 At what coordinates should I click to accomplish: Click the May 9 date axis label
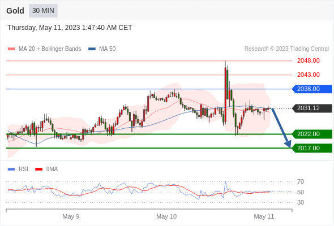pos(71,216)
